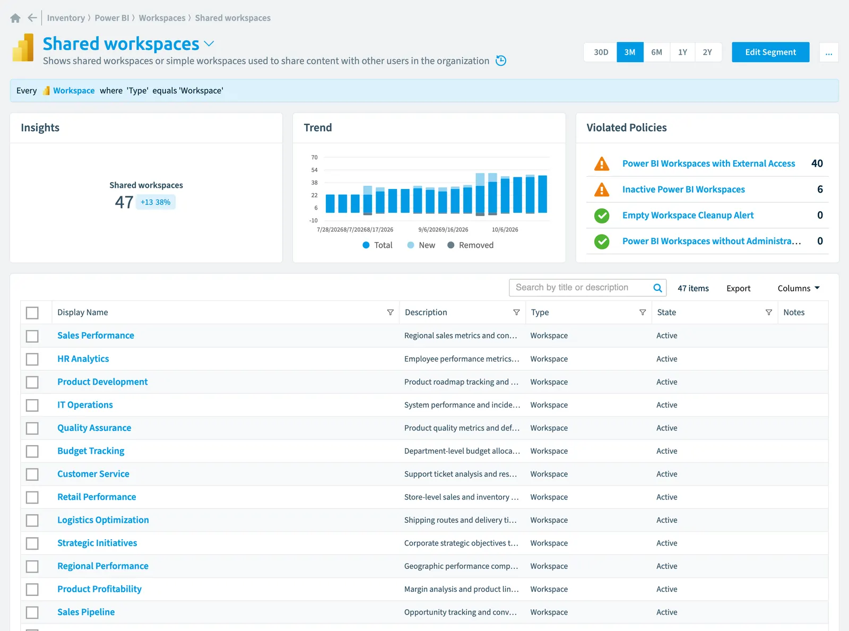849x631 pixels.
Task: Select the 3M time range
Action: [630, 53]
